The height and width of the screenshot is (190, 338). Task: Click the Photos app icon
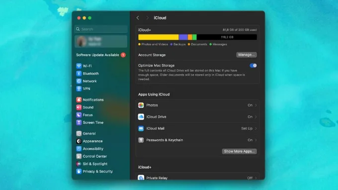tap(141, 105)
